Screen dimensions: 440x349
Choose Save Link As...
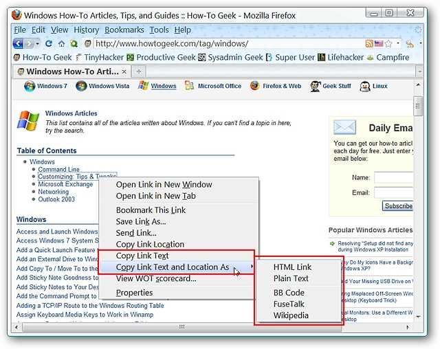coord(179,221)
